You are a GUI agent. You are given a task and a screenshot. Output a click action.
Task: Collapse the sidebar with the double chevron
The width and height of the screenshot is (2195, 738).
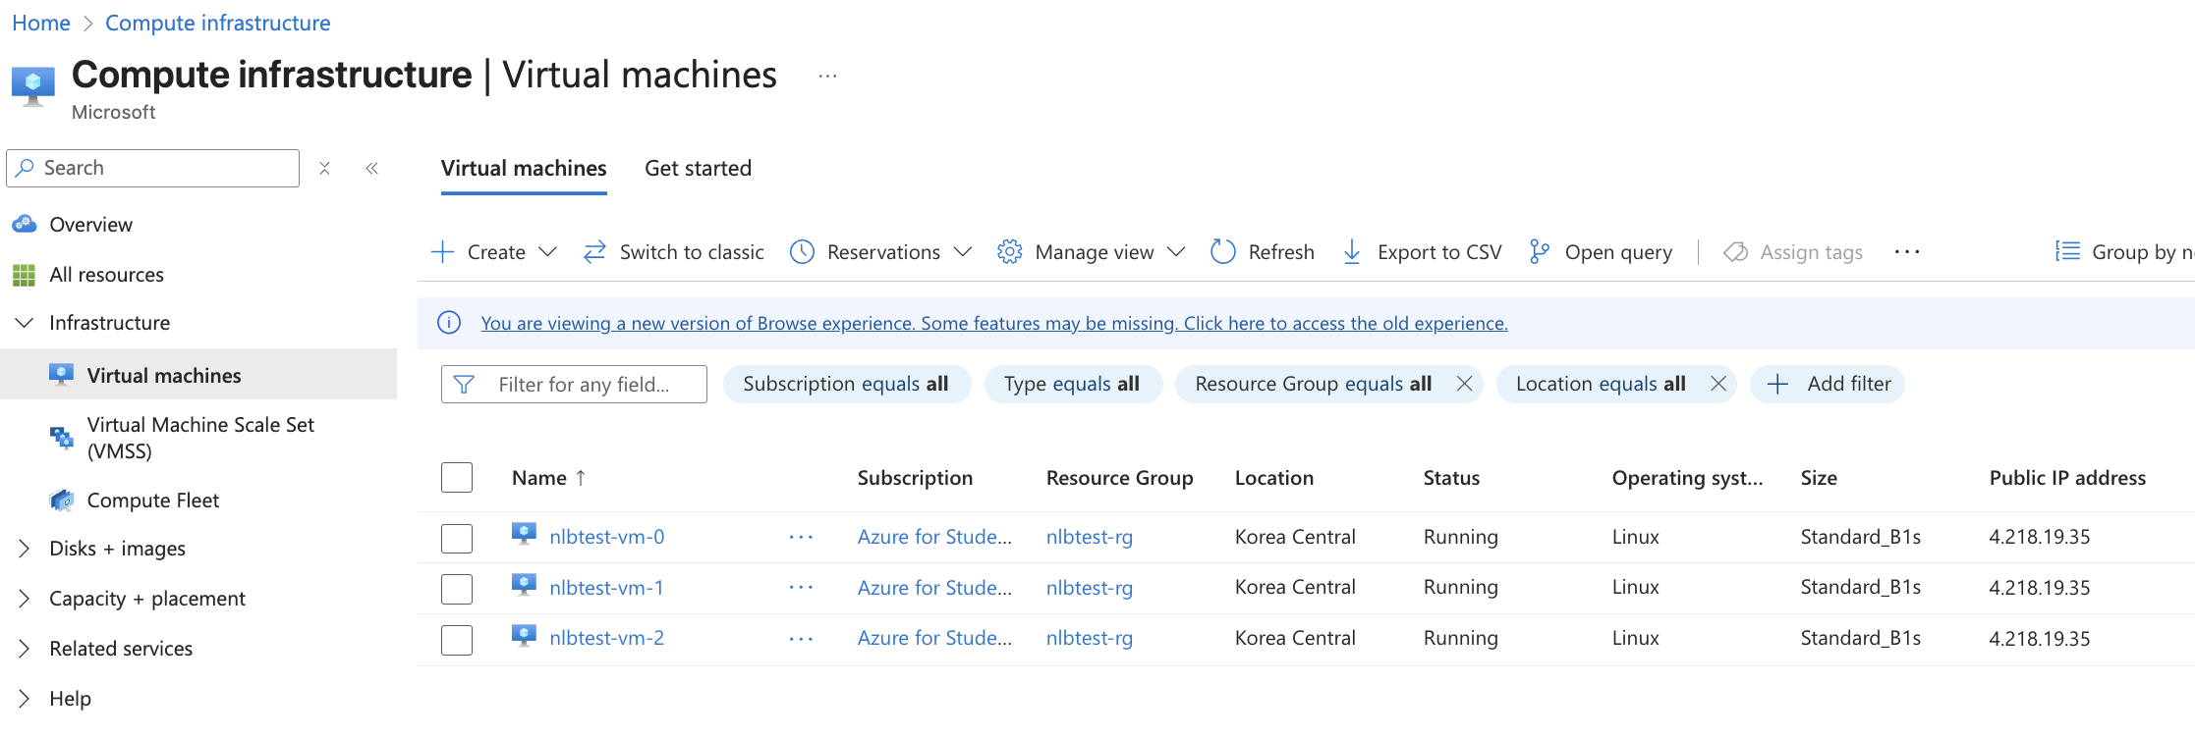pos(371,169)
